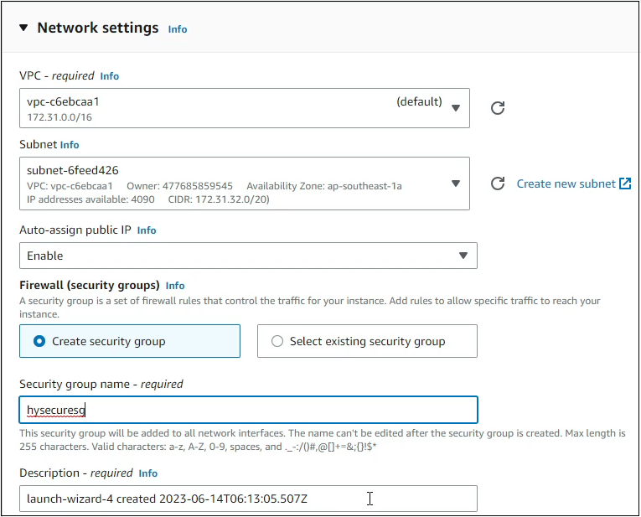Open the Subnet dropdown showing subnet-6feed426
This screenshot has height=517, width=641.
[x=243, y=184]
